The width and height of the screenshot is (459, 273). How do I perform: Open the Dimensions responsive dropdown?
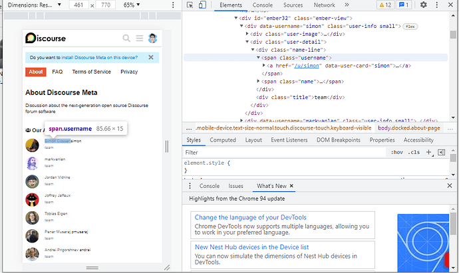point(34,5)
